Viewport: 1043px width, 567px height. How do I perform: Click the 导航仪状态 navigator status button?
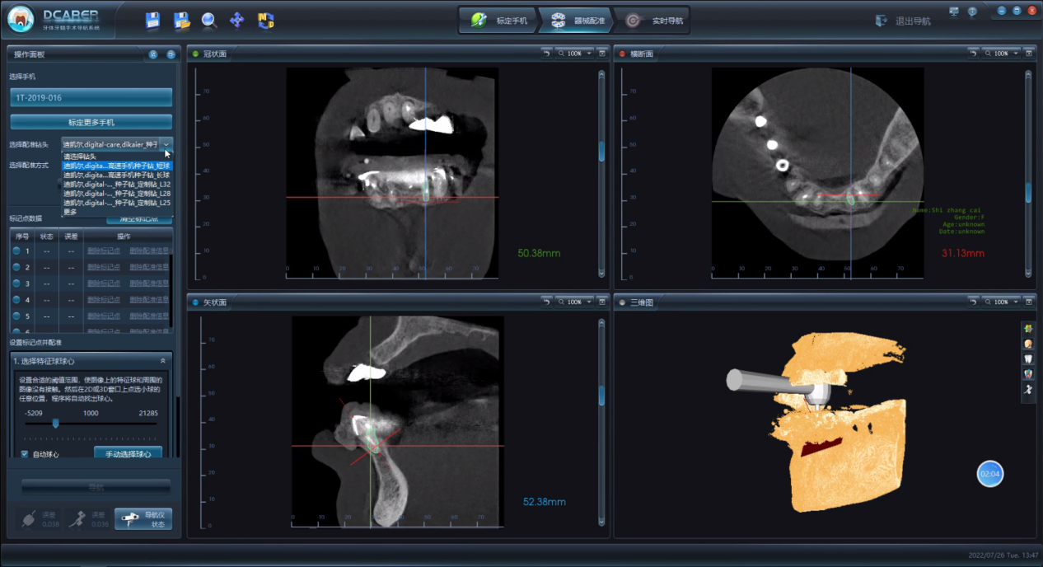[x=143, y=518]
